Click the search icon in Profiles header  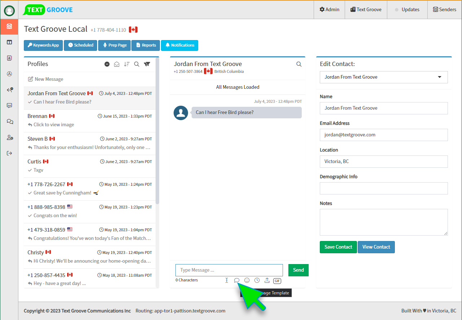click(x=137, y=64)
